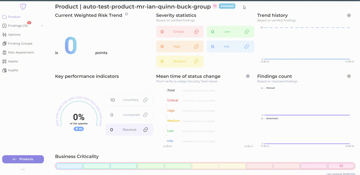This screenshot has height=175, width=360.
Task: Open the Risk Assessment page
Action: tap(21, 52)
